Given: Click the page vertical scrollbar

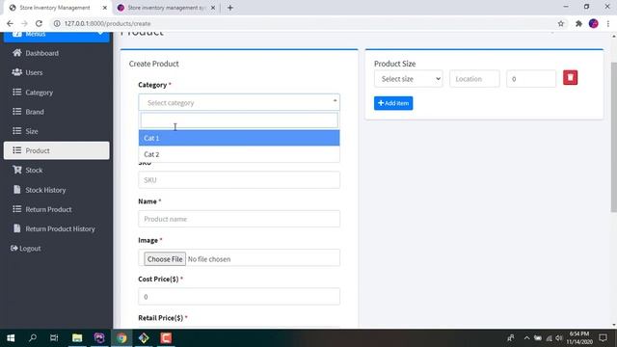Looking at the screenshot, I should point(613,137).
